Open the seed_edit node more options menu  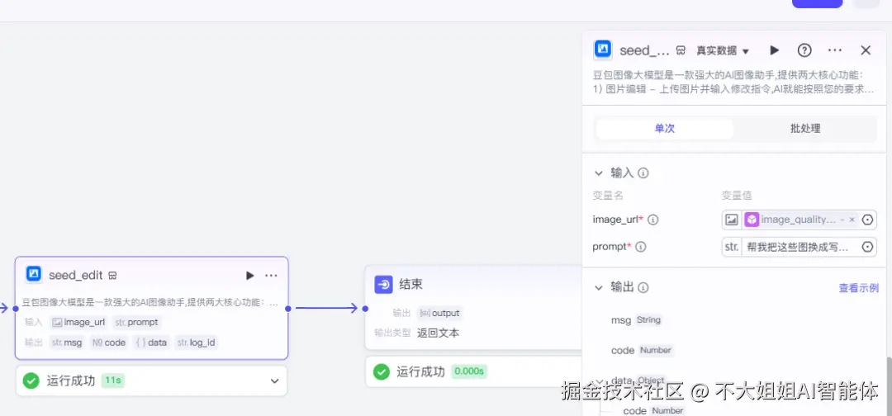272,276
